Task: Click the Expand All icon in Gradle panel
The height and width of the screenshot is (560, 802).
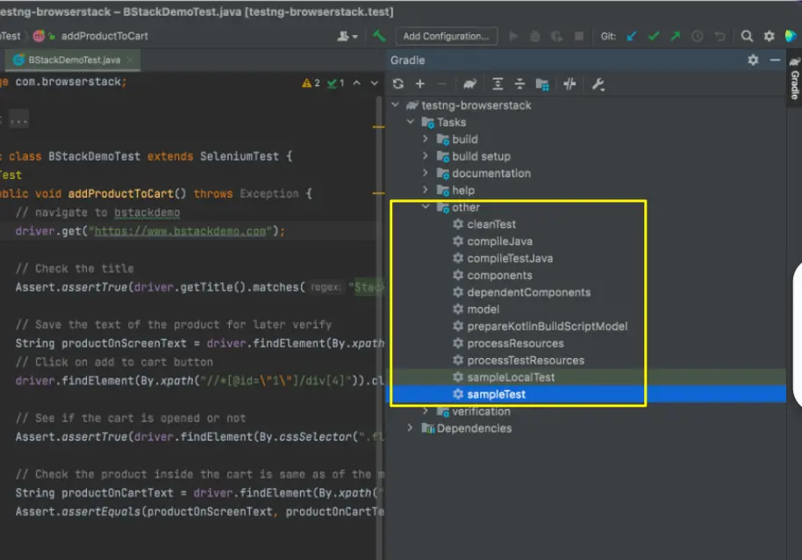Action: tap(498, 83)
